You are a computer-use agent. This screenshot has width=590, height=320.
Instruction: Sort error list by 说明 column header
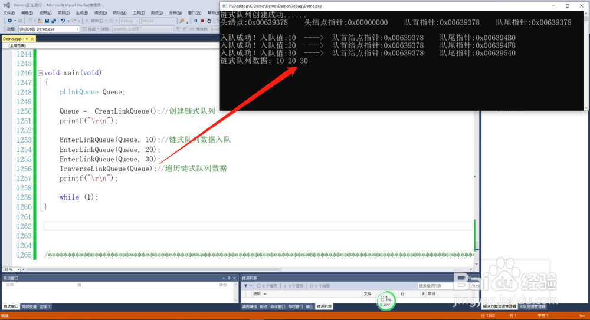coord(257,293)
